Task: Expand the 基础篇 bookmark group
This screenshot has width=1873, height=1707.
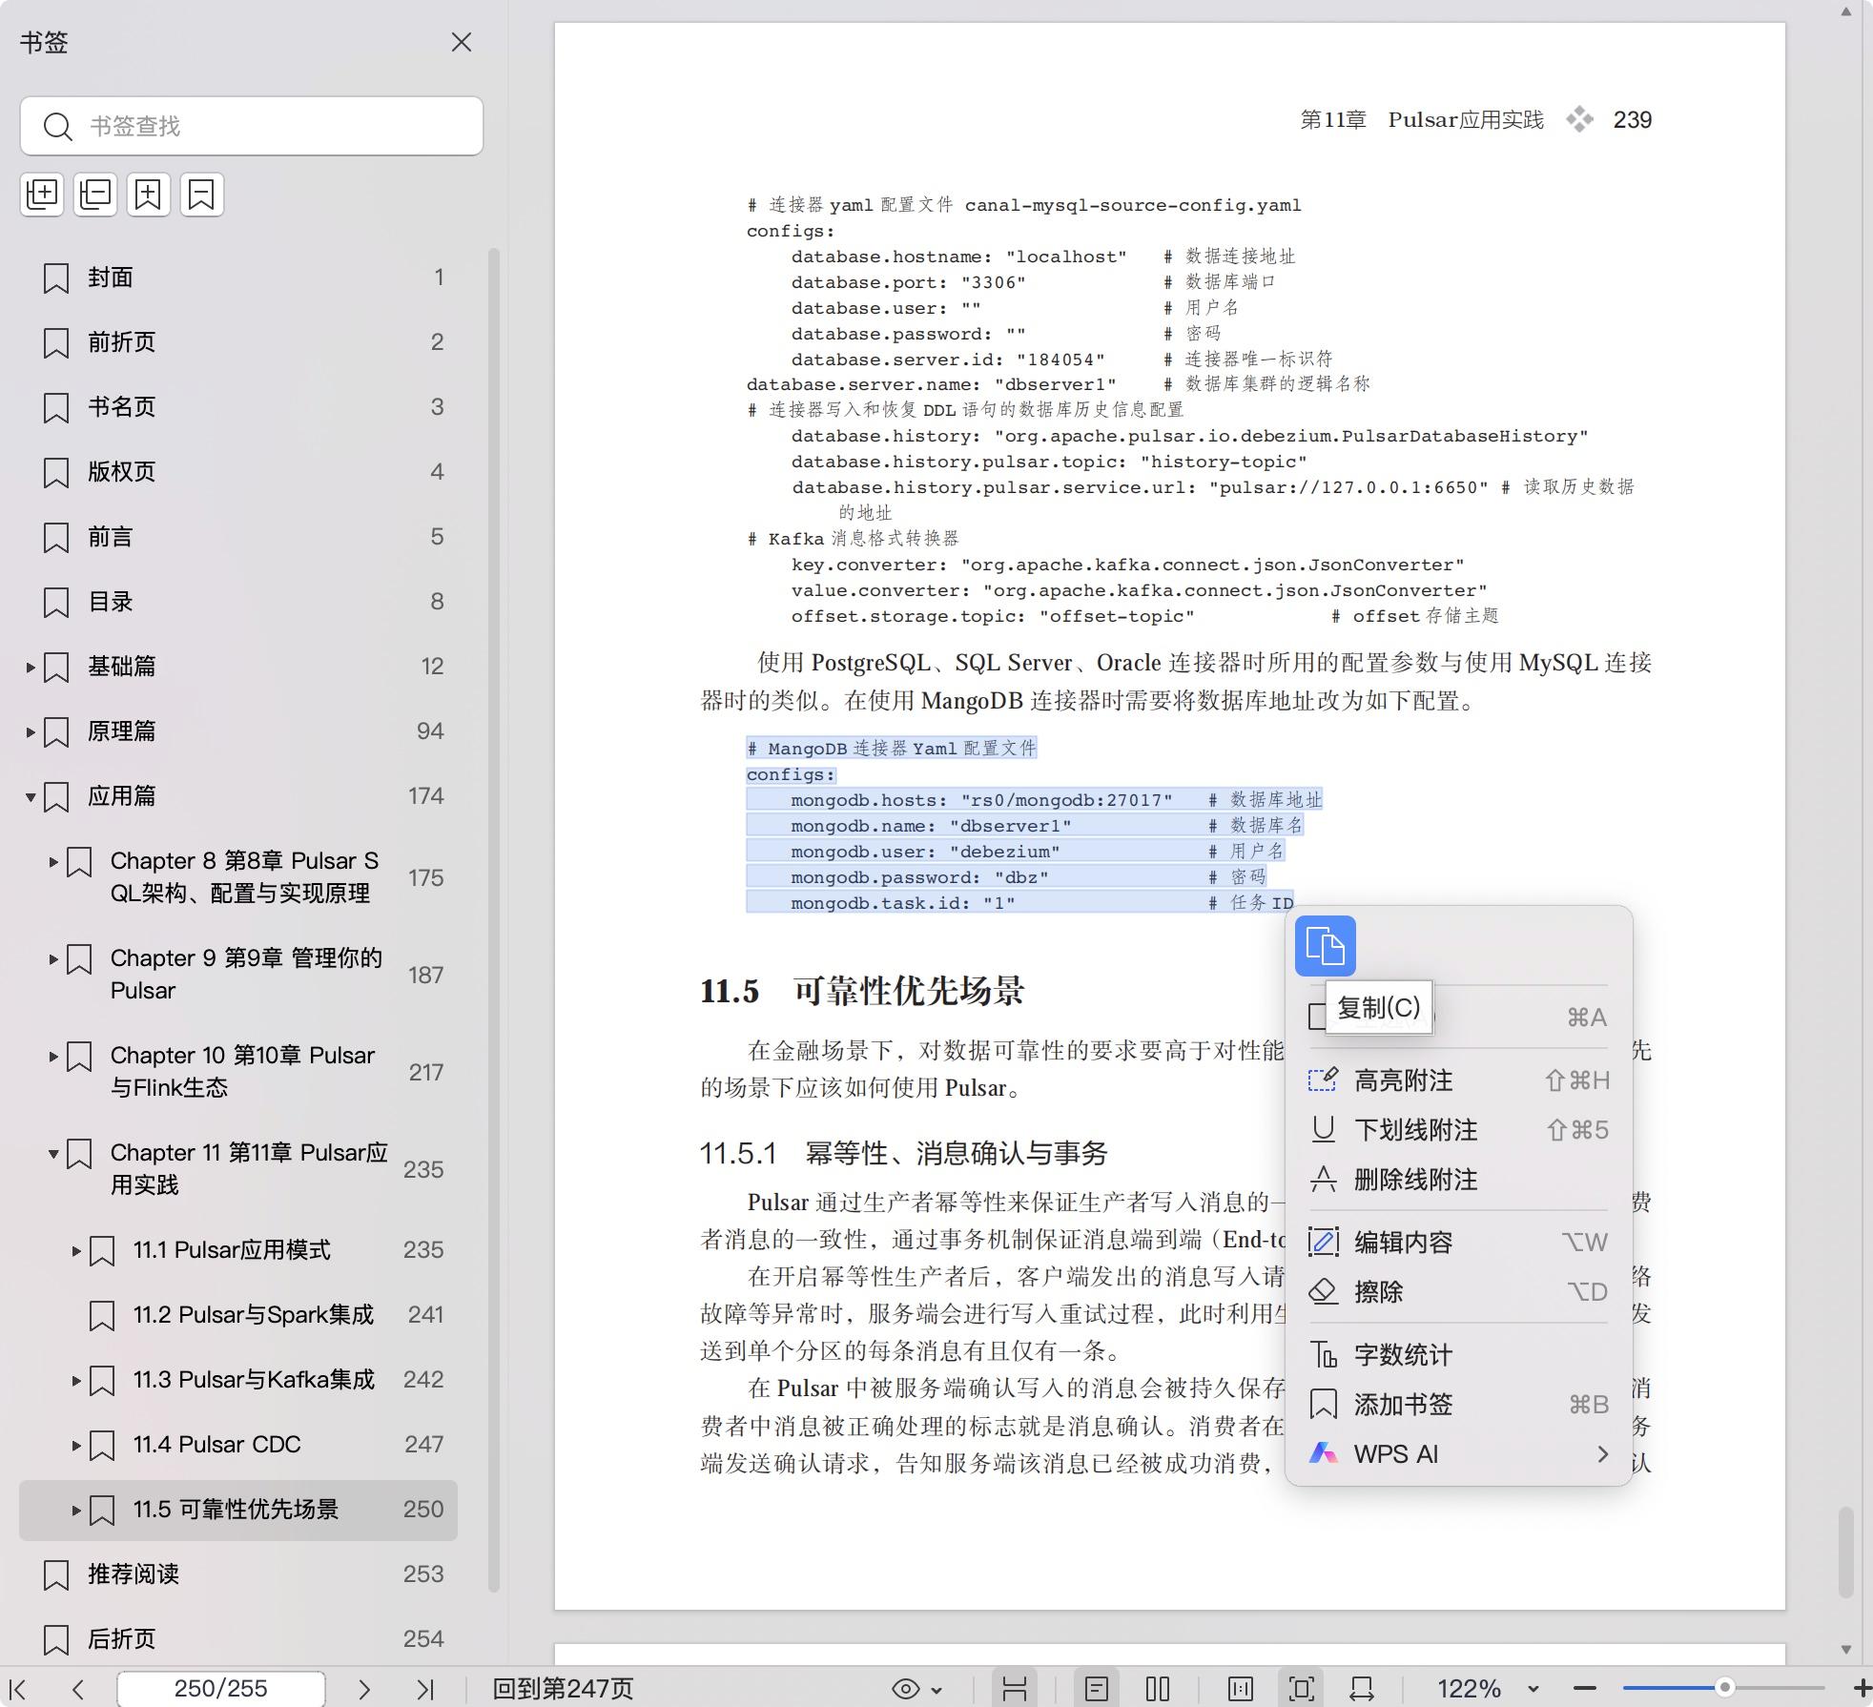Action: point(31,667)
